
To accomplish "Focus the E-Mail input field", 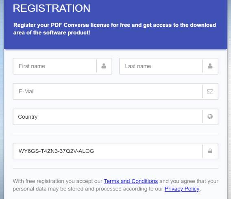I will click(108, 92).
